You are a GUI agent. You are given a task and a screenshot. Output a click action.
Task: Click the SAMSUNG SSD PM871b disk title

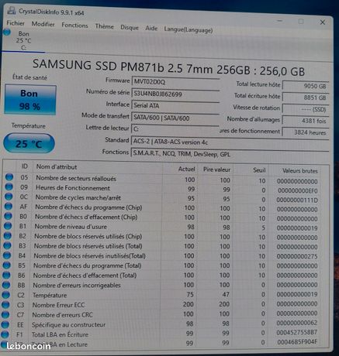click(168, 67)
